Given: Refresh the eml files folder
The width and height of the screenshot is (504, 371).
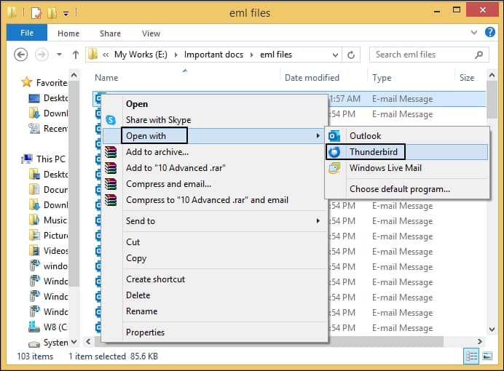Looking at the screenshot, I should [x=351, y=55].
